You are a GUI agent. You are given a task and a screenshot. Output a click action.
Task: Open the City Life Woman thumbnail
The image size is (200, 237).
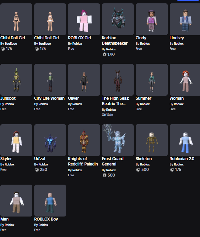pyautogui.click(x=50, y=80)
